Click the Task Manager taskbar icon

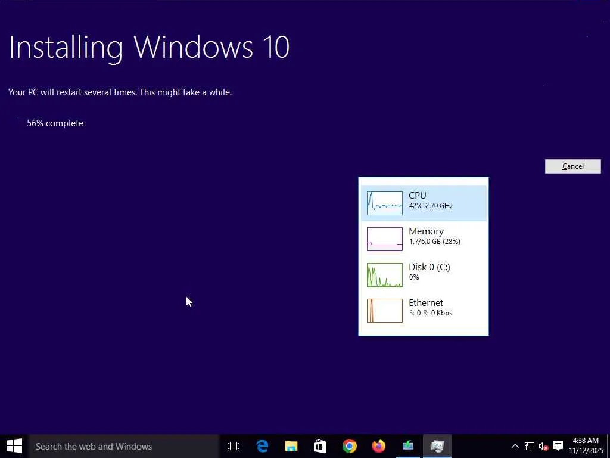pos(437,446)
